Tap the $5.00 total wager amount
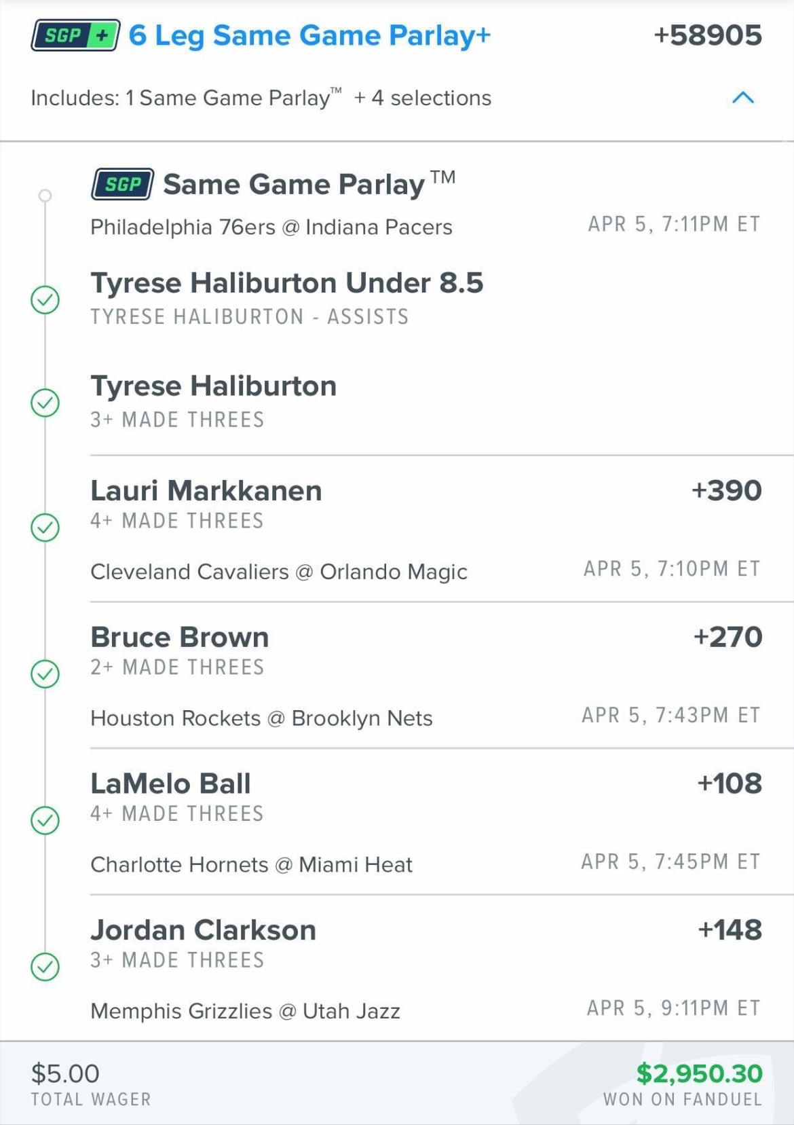The width and height of the screenshot is (794, 1125). 65,1073
